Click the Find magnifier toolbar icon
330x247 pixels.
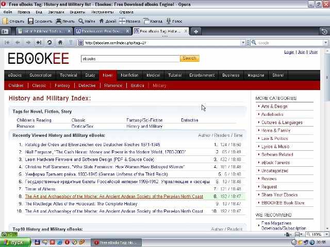tap(81, 21)
